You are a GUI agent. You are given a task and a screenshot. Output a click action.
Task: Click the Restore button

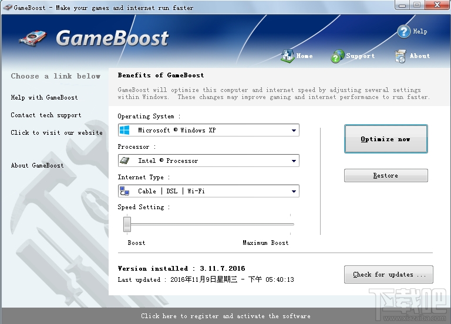[386, 175]
